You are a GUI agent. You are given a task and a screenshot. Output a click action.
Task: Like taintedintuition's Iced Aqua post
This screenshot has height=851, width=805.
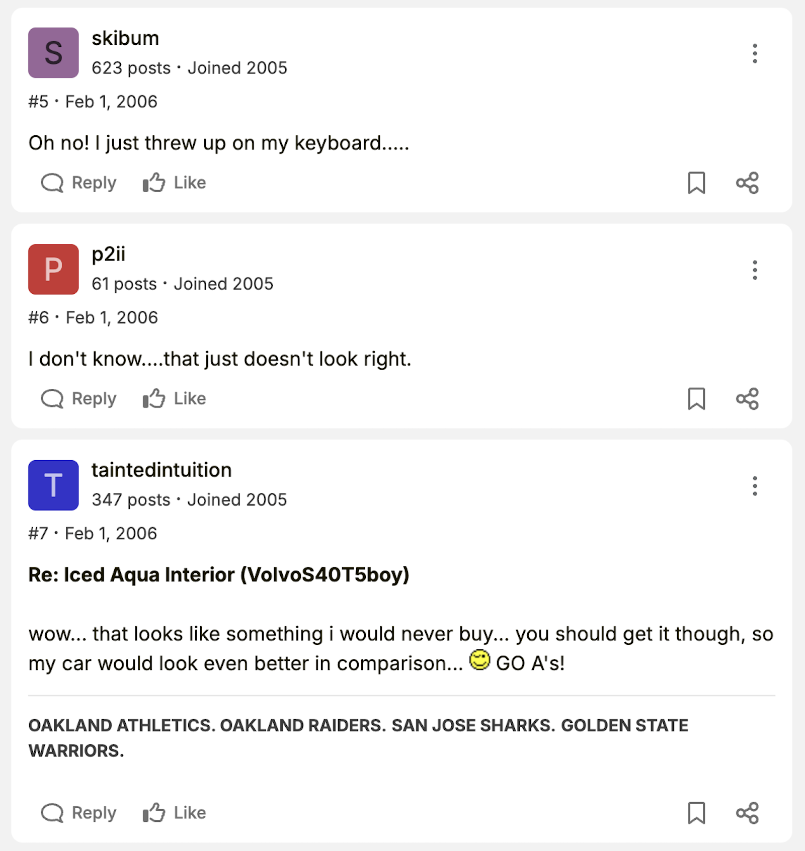click(x=174, y=813)
